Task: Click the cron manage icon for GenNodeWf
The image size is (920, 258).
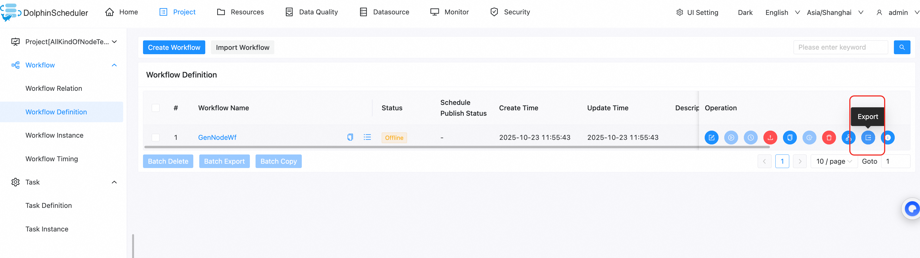Action: pos(809,137)
